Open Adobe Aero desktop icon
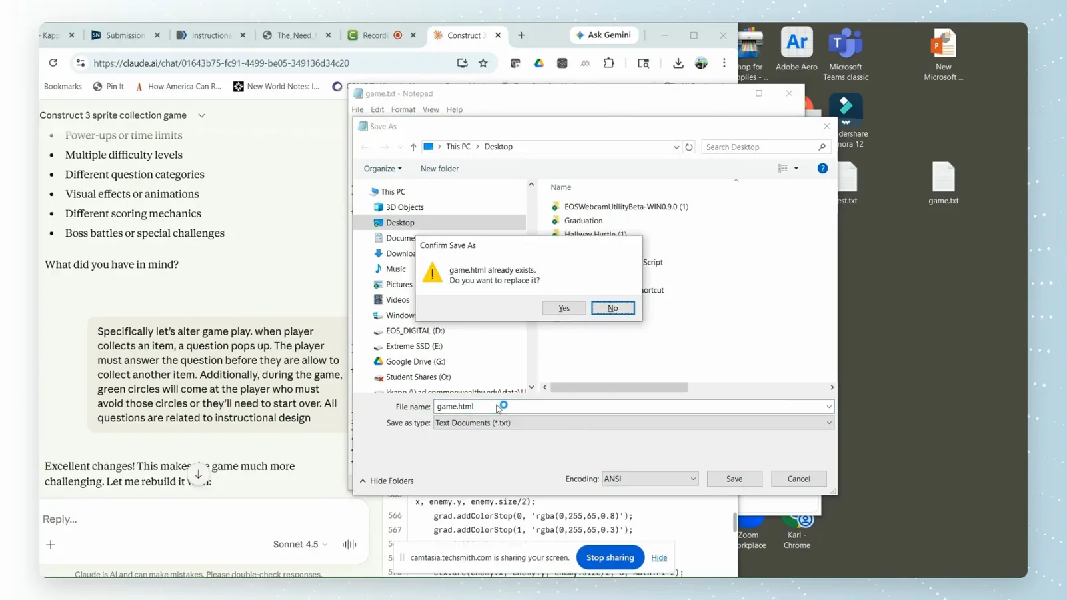The image size is (1067, 600). coord(796,49)
